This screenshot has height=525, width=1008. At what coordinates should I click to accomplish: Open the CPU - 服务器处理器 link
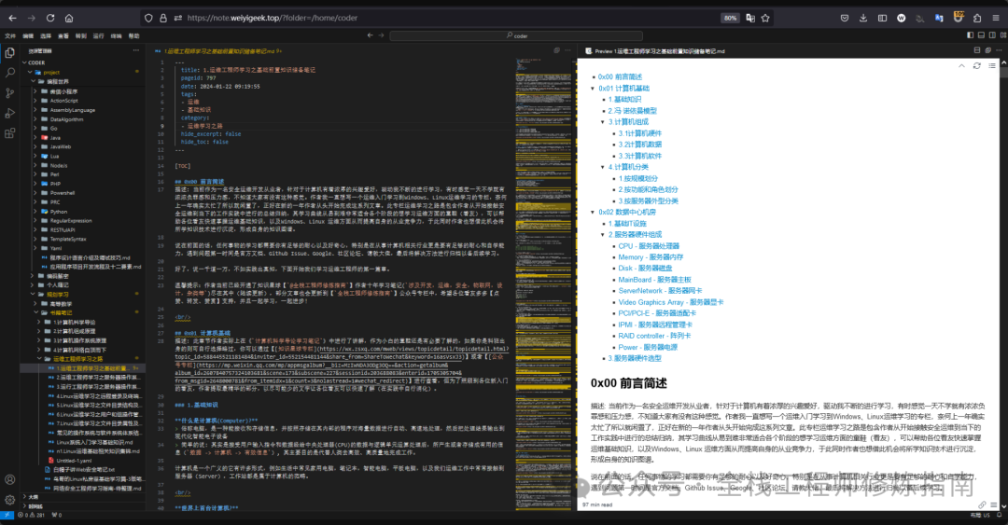[x=649, y=245]
